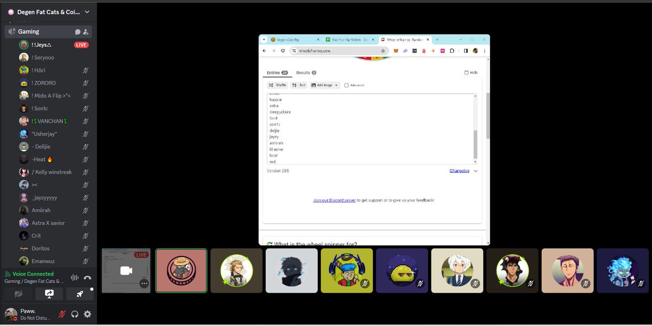The width and height of the screenshot is (652, 326).
Task: Open the noise suppression waveform icon
Action: click(75, 278)
